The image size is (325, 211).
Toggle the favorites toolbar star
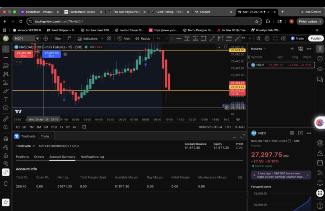5,202
